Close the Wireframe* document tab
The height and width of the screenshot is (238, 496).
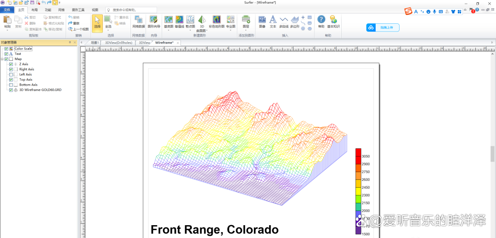point(178,43)
